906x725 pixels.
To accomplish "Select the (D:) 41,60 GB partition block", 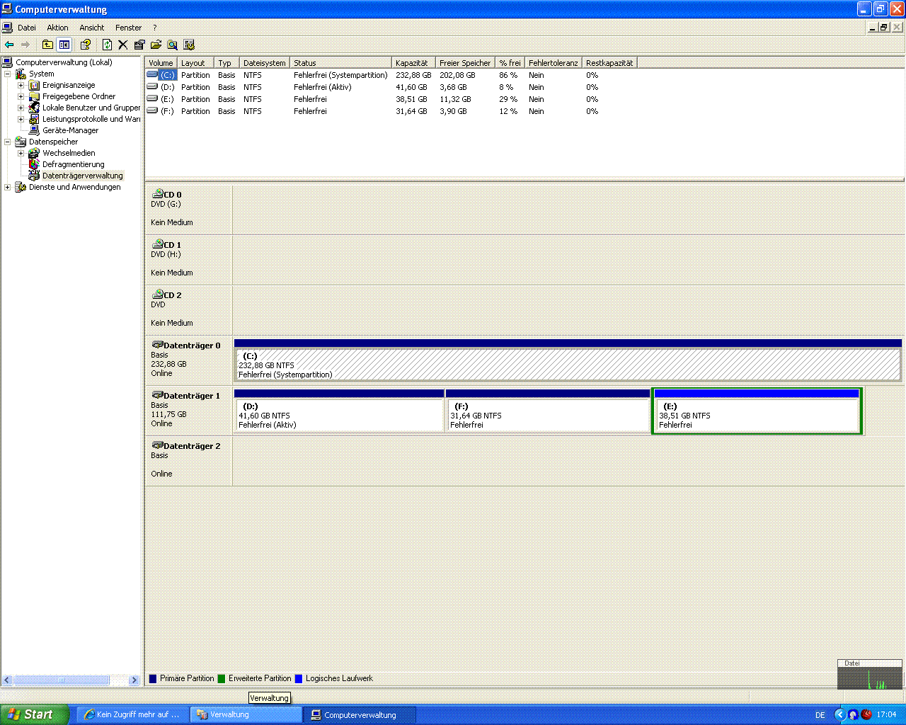I will (x=338, y=411).
